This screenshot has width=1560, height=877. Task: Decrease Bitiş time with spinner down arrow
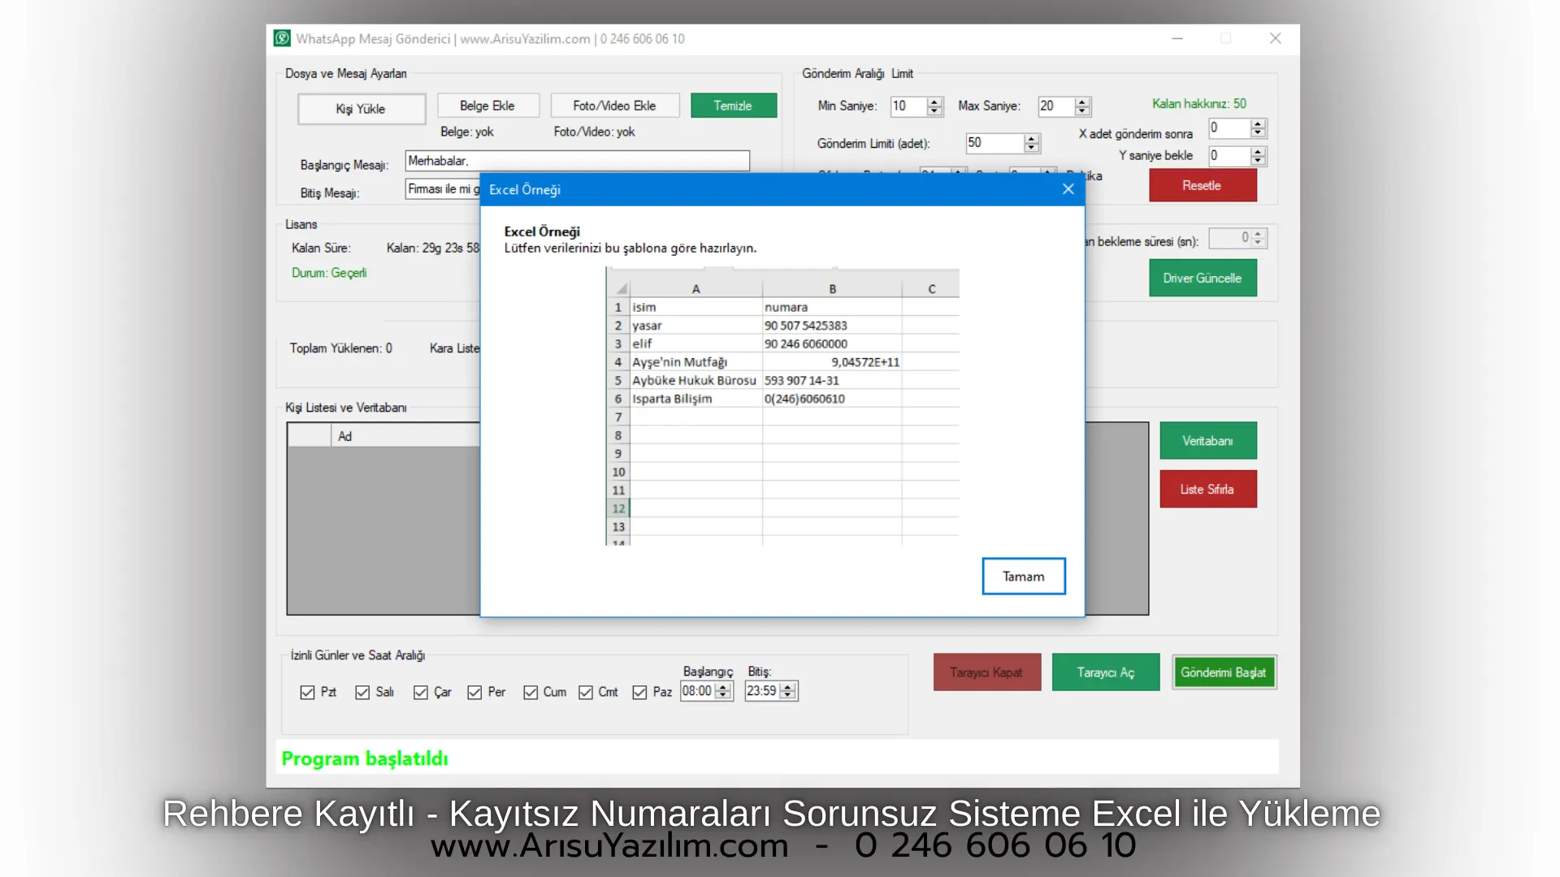788,696
